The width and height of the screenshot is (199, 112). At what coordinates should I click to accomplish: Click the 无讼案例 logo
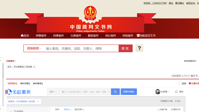pos(19,92)
